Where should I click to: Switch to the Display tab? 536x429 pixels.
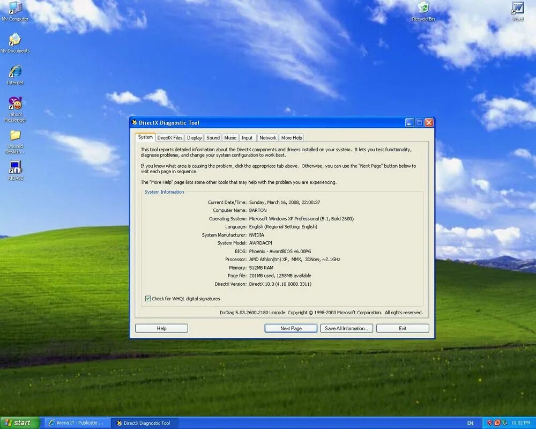[194, 137]
